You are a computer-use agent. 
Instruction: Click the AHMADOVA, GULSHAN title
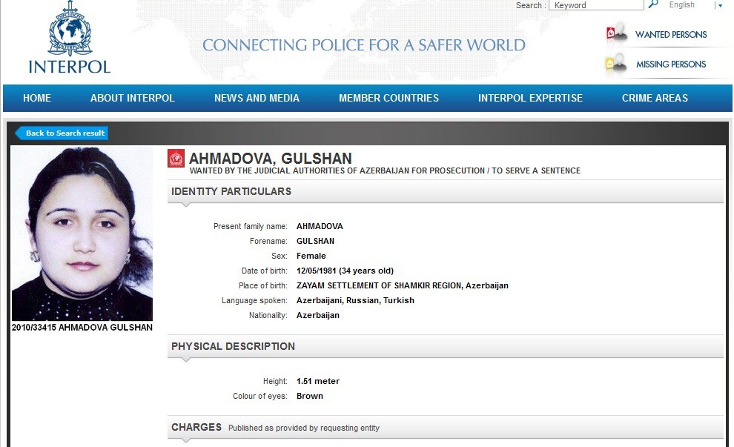tap(270, 158)
